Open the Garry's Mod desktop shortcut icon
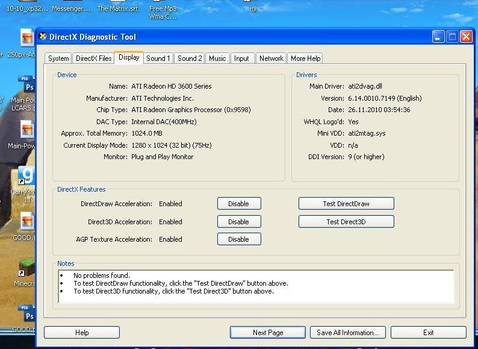Image resolution: width=478 pixels, height=349 pixels. [26, 175]
